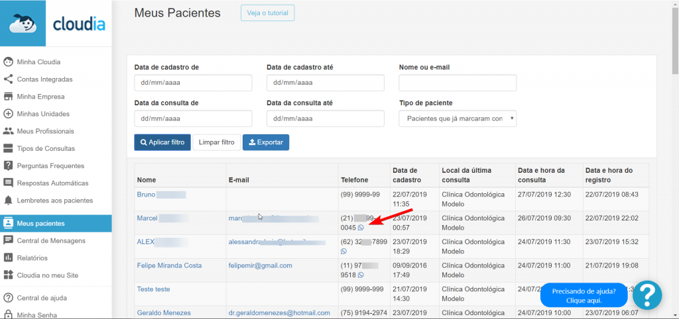Click the Meus pacientes contact icon
Screen dimensions: 679x319
pyautogui.click(x=8, y=223)
